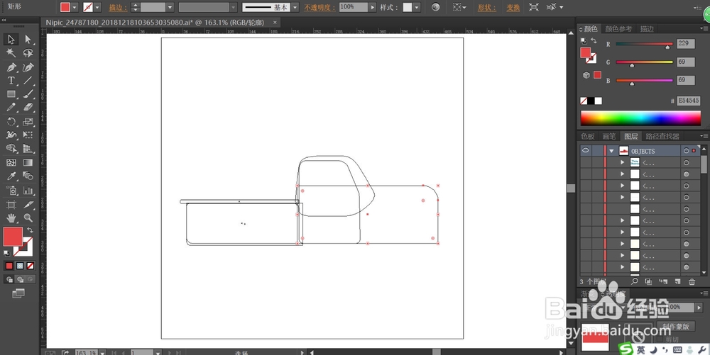Select the Free Transform tool
Viewport: 710px width, 355px height.
(28, 135)
